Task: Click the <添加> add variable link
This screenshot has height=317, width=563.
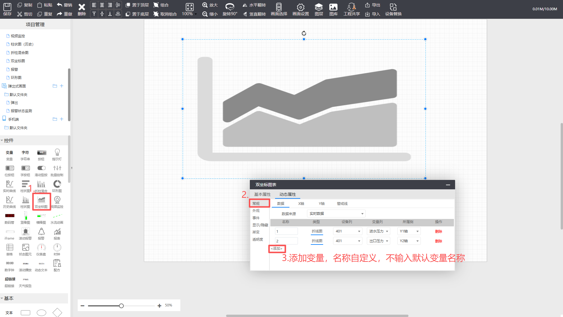Action: (x=277, y=249)
